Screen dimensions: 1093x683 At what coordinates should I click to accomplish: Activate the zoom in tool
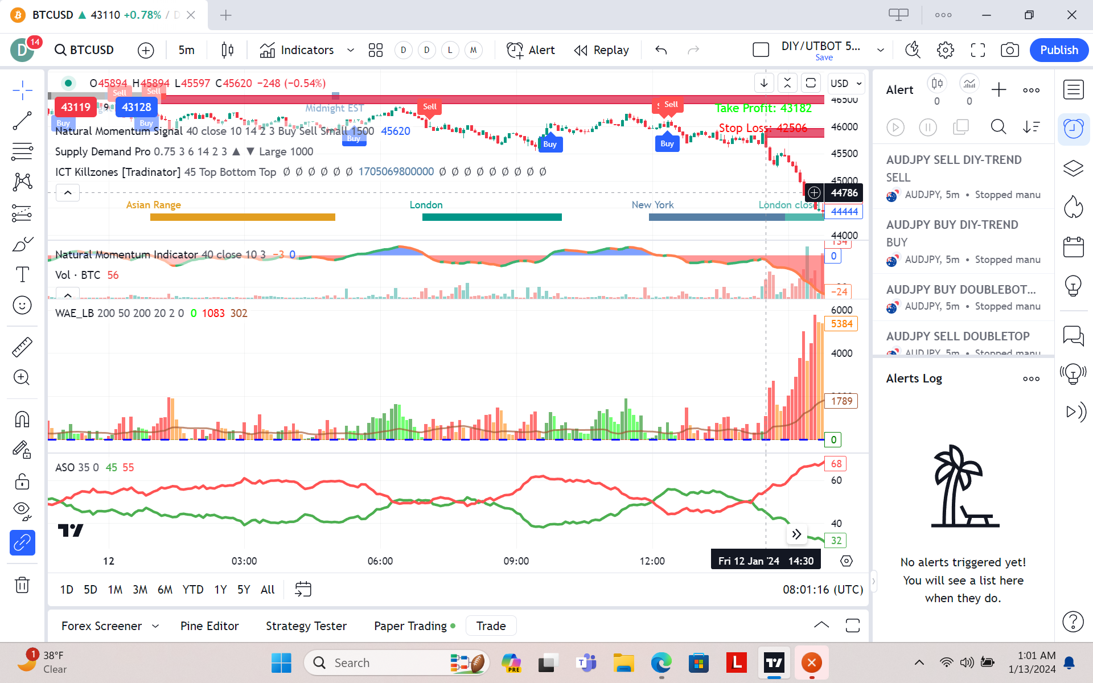point(22,377)
